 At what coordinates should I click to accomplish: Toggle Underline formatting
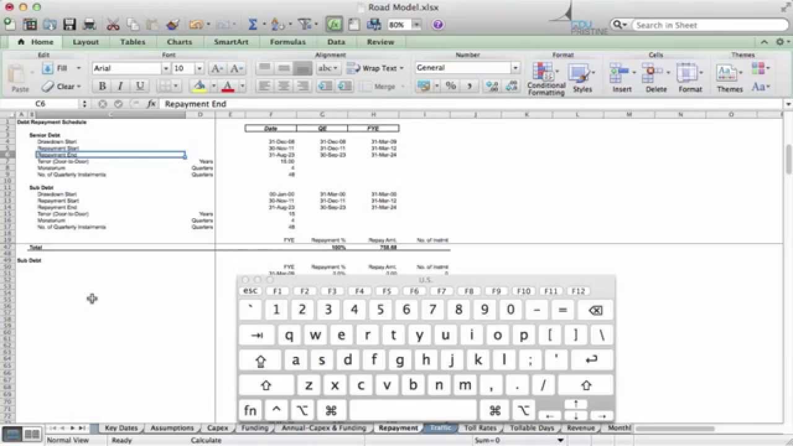click(139, 86)
